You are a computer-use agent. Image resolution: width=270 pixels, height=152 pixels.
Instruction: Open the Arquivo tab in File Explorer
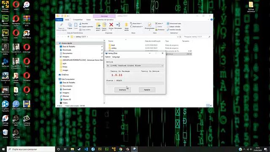pos(59,20)
